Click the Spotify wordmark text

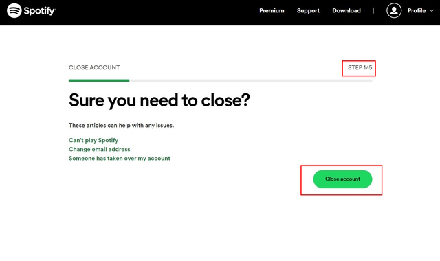[x=40, y=11]
